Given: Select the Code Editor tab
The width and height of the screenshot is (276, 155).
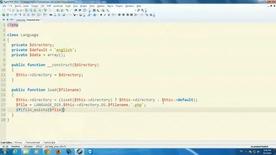Looking at the screenshot, I should click(6, 143).
